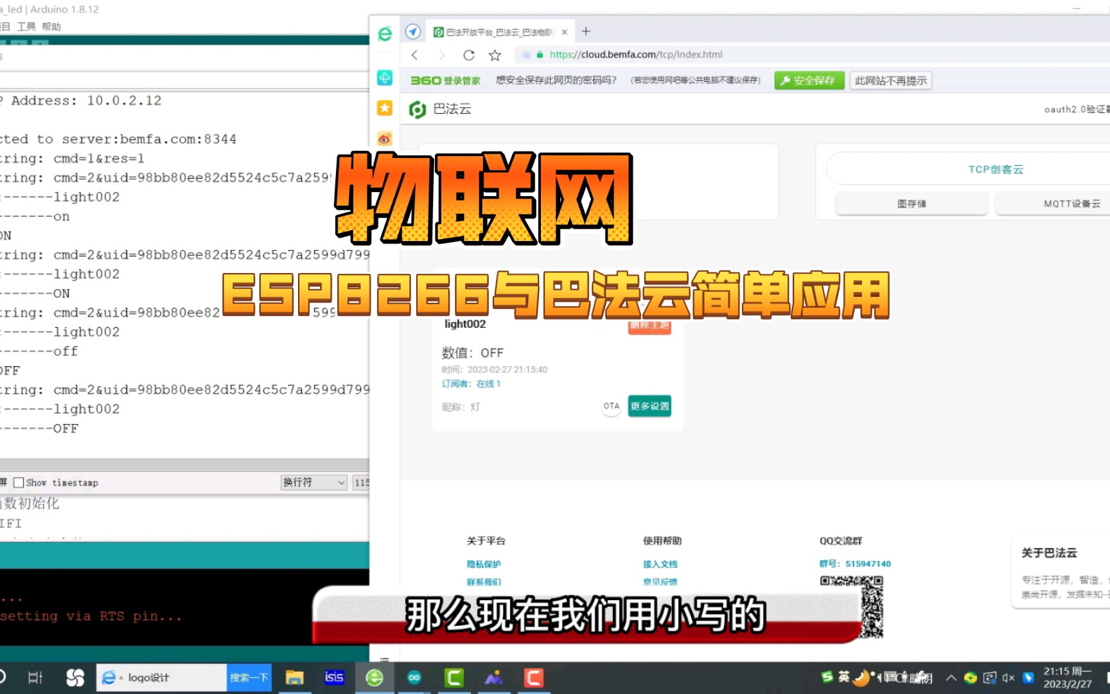
Task: Click the OTA button on light002
Action: pos(612,406)
